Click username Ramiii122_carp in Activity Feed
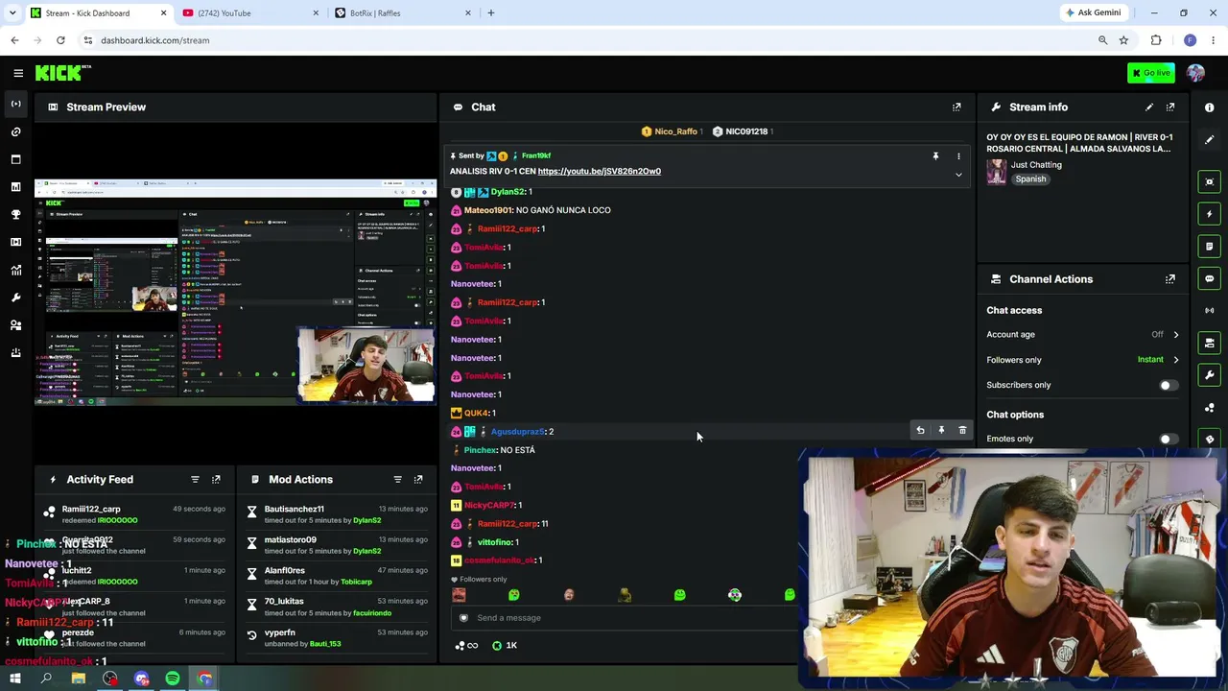This screenshot has height=691, width=1228. [91, 509]
